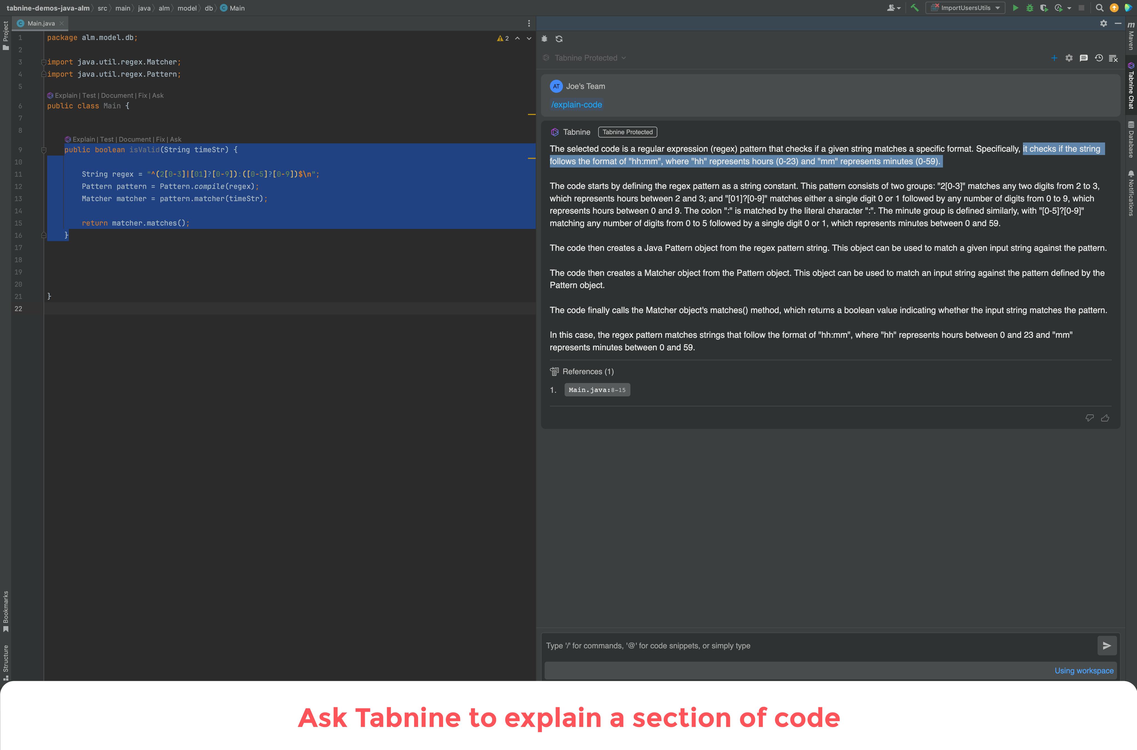The image size is (1137, 750).
Task: Open Tabnine chat history clock icon
Action: 1099,58
